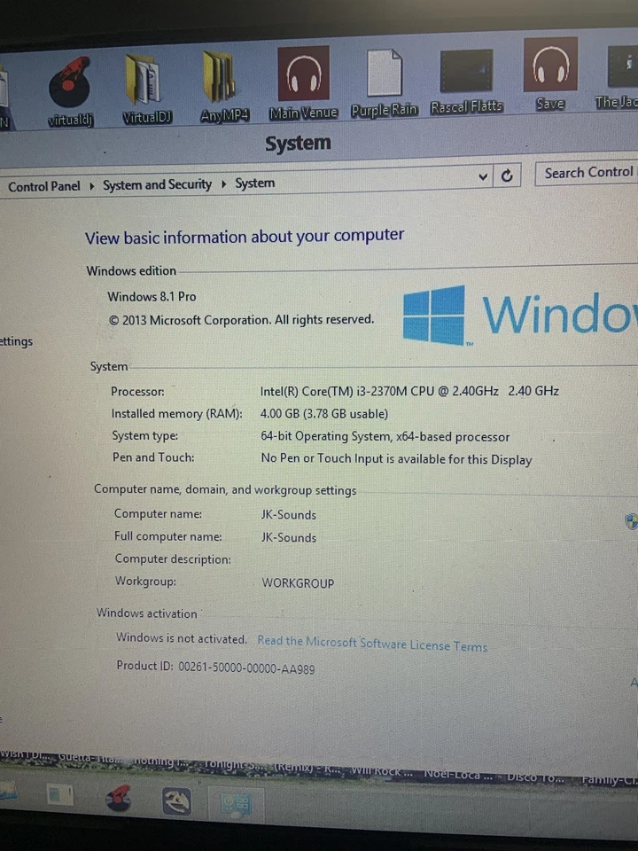Select the 4.00 GB RAM value
The height and width of the screenshot is (851, 638).
pyautogui.click(x=324, y=414)
